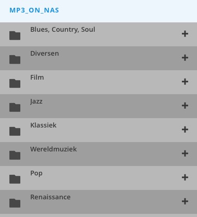
Task: Click the plus sign beside Jazz
Action: point(185,106)
